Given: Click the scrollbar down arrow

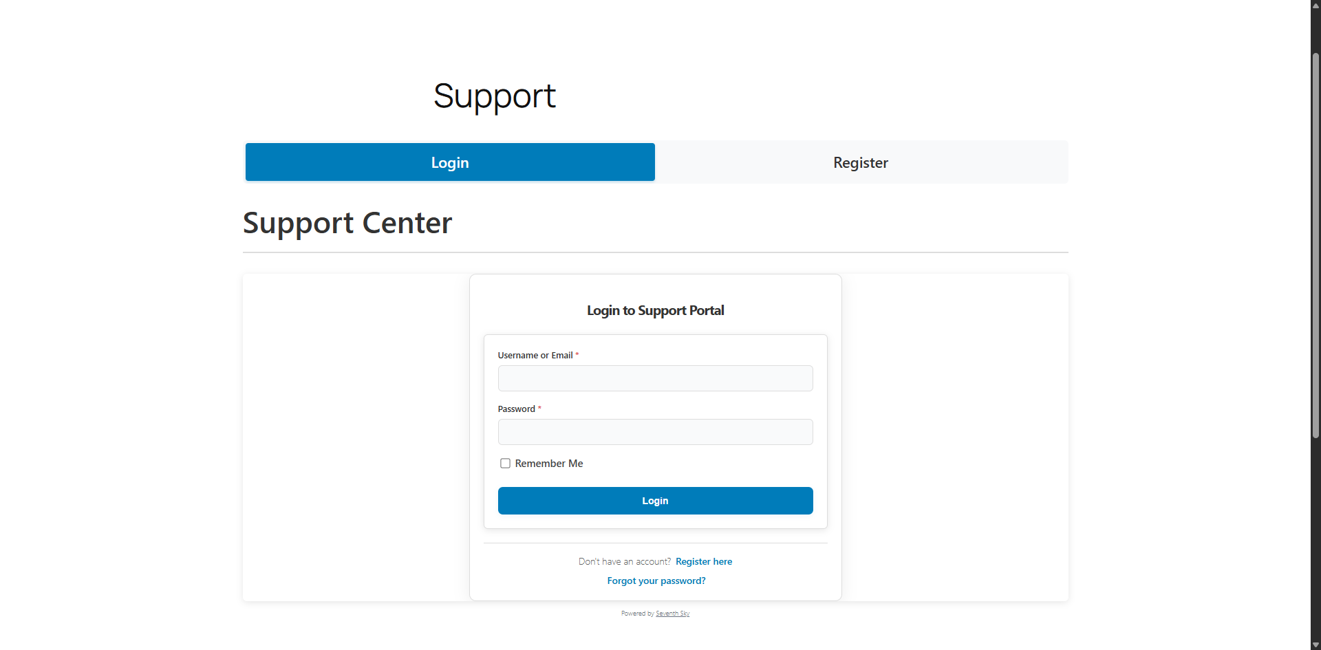Looking at the screenshot, I should [x=1315, y=644].
